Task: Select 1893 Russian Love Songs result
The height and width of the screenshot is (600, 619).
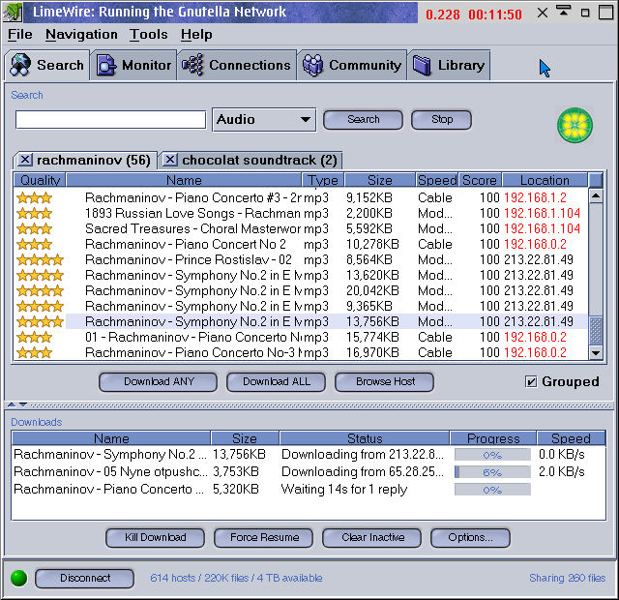Action: click(301, 213)
